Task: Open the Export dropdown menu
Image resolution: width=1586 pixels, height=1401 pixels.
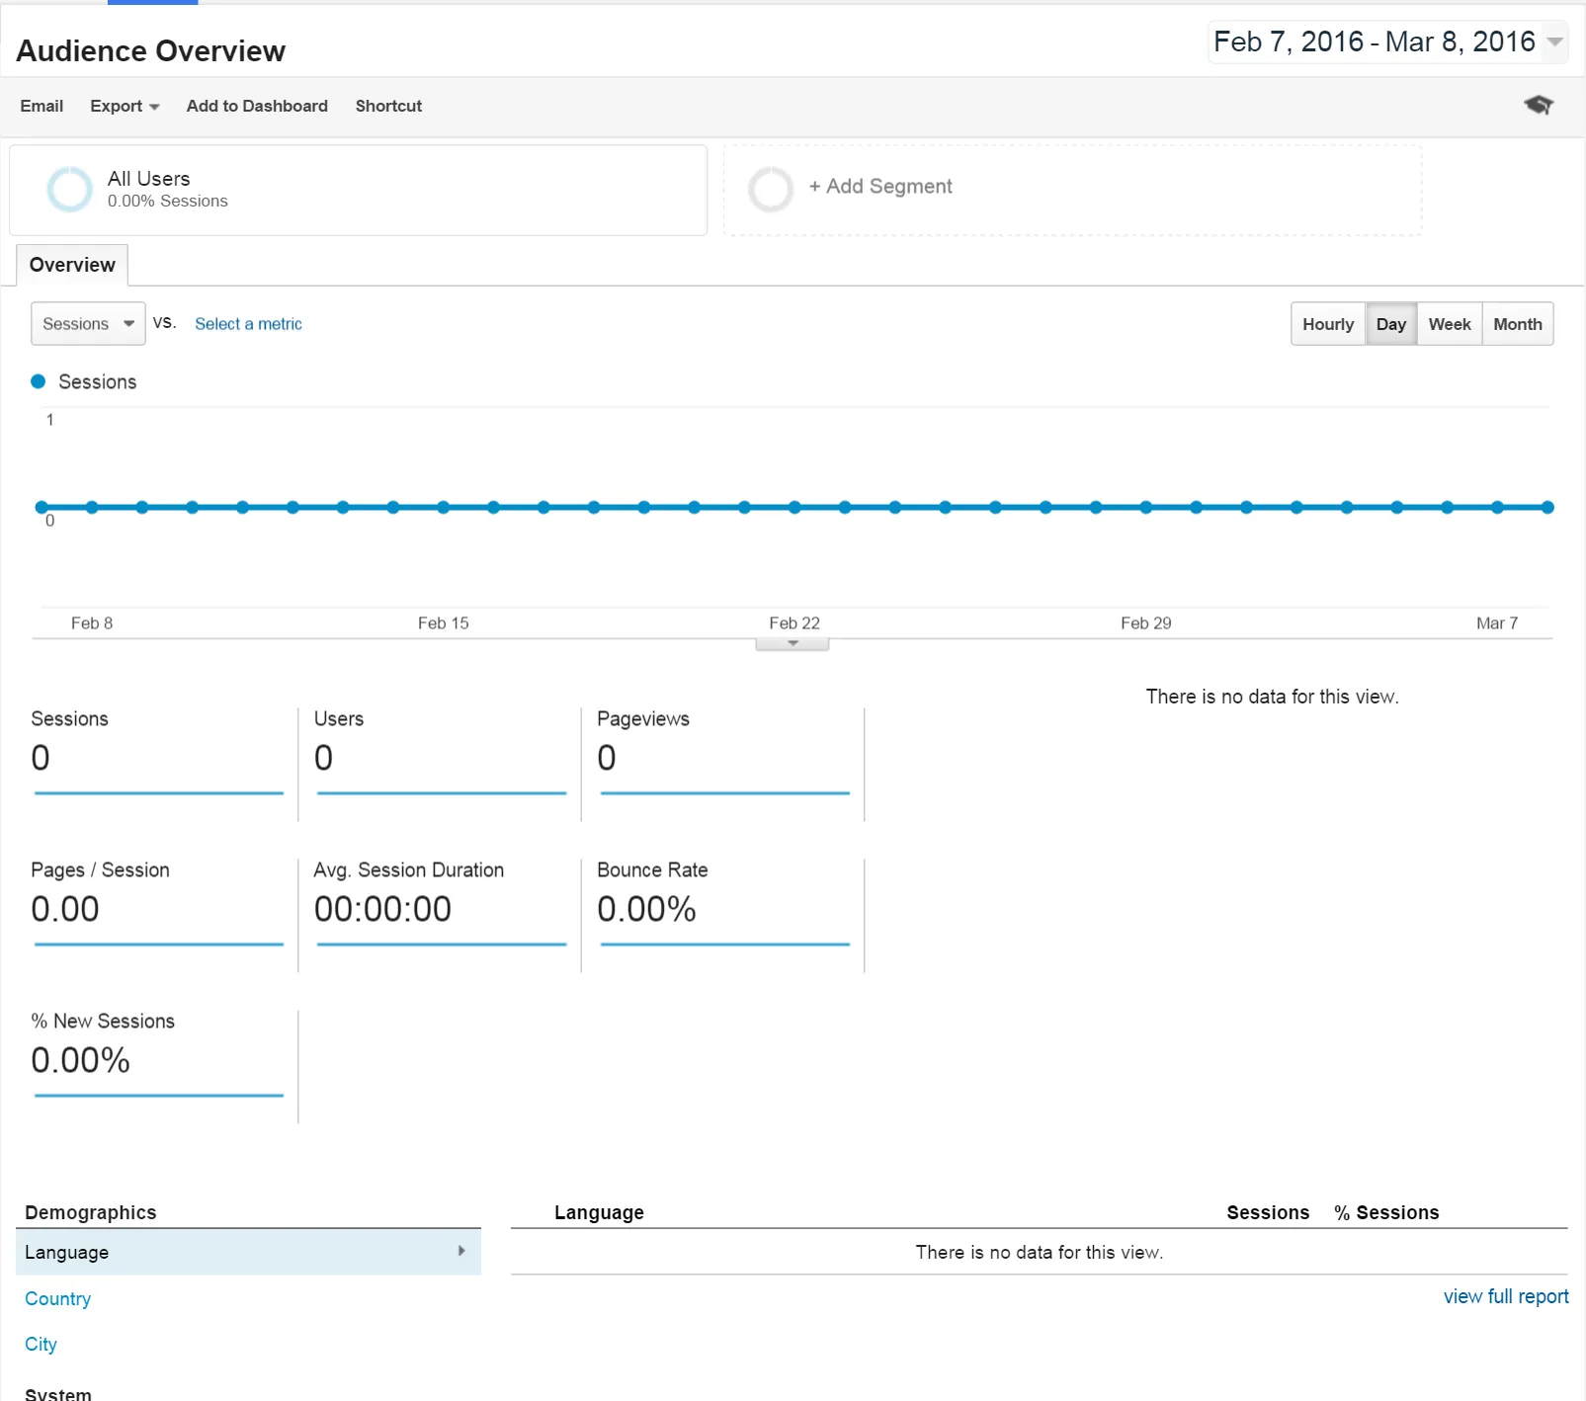Action: [125, 106]
